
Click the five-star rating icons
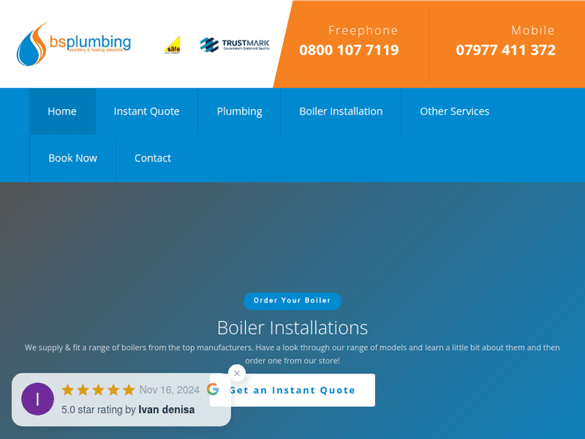(98, 390)
